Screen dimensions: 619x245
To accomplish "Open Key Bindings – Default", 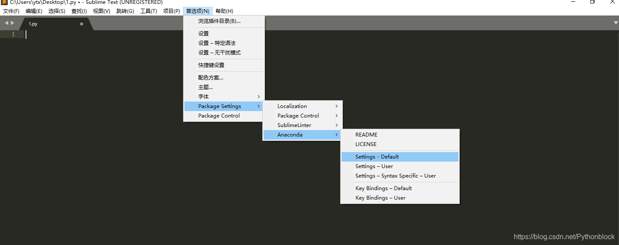I will [400, 188].
